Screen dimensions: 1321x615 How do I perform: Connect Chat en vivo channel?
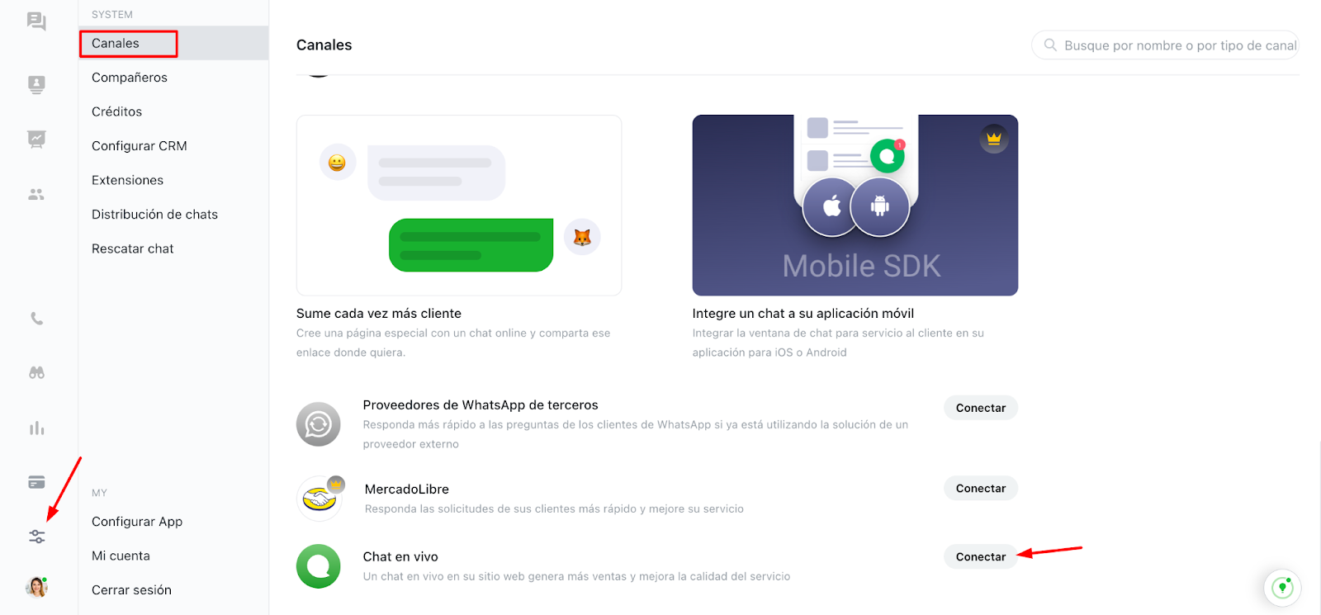point(981,557)
